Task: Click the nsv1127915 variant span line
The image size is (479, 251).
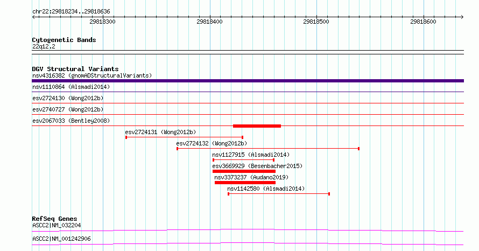Action: (x=243, y=160)
